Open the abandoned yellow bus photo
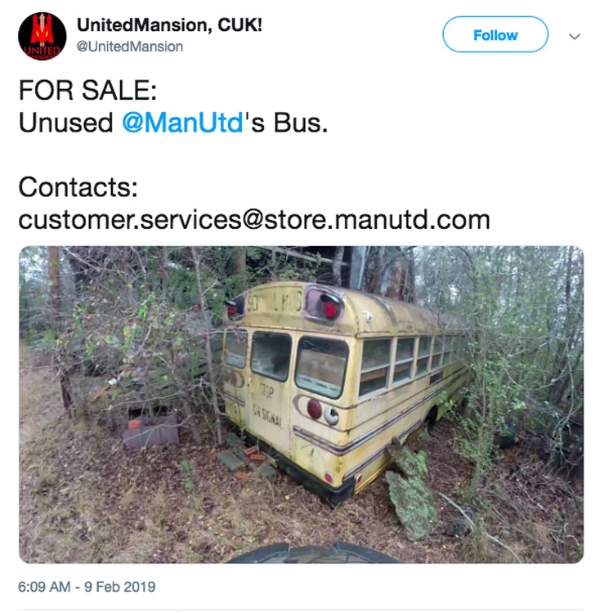This screenshot has width=613, height=613. pos(301,405)
